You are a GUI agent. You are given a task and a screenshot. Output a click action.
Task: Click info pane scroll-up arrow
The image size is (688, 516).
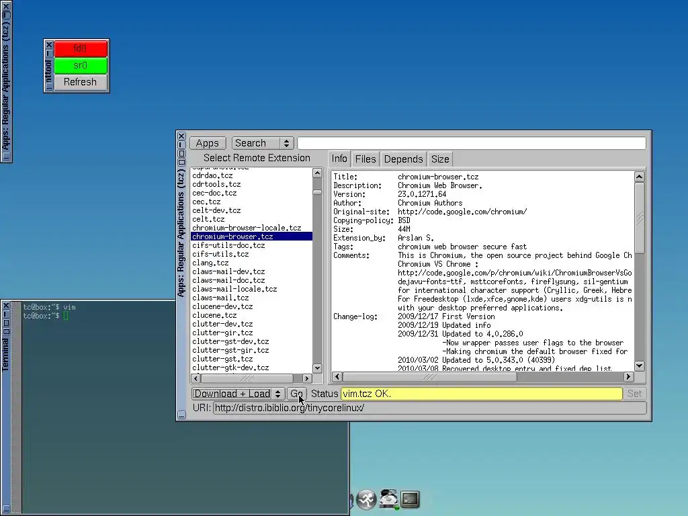(x=640, y=177)
